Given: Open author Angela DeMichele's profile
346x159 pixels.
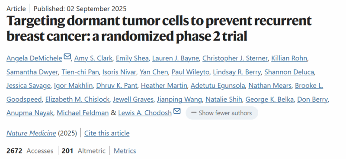Looking at the screenshot, I should 34,59.
